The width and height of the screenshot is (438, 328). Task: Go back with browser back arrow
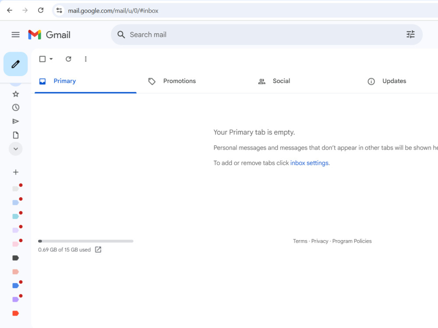[x=10, y=10]
